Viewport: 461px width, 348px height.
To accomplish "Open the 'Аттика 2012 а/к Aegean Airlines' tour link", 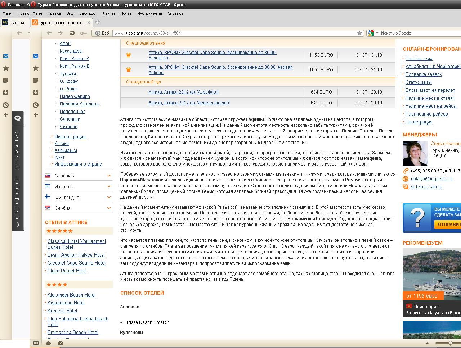I will point(189,103).
